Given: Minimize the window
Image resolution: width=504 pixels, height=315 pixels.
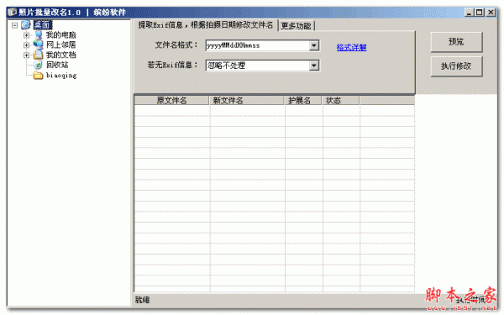Looking at the screenshot, I should coord(469,13).
